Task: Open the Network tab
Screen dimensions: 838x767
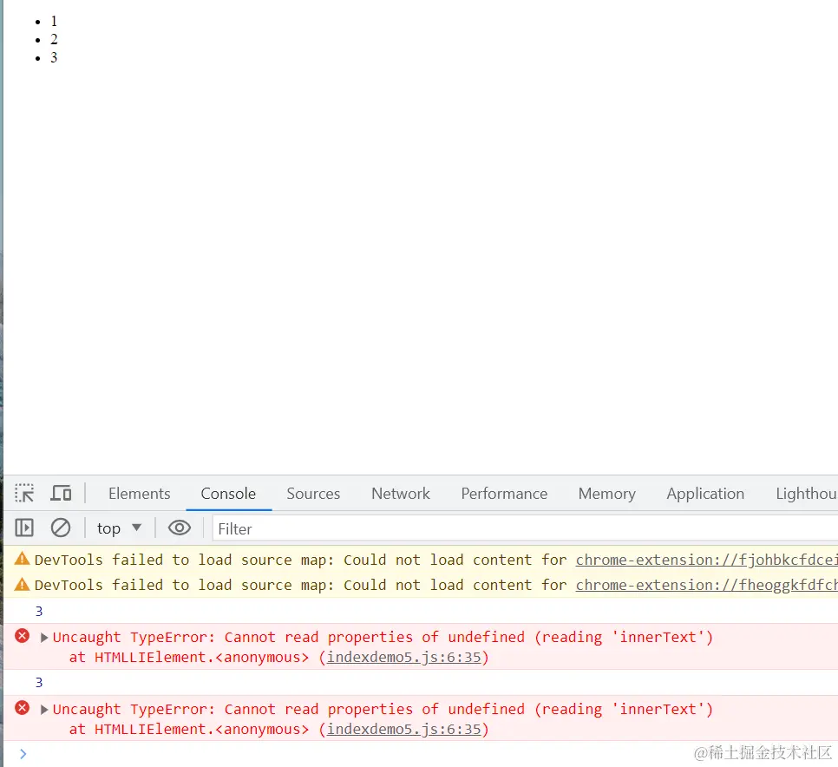Action: point(400,494)
